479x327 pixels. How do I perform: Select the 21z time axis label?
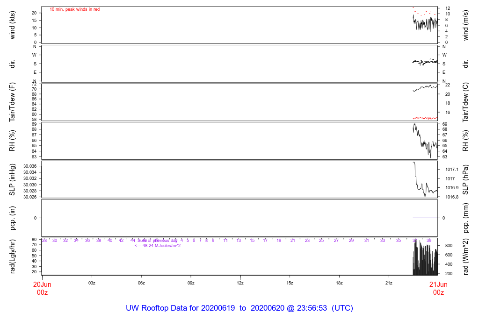[389, 283]
